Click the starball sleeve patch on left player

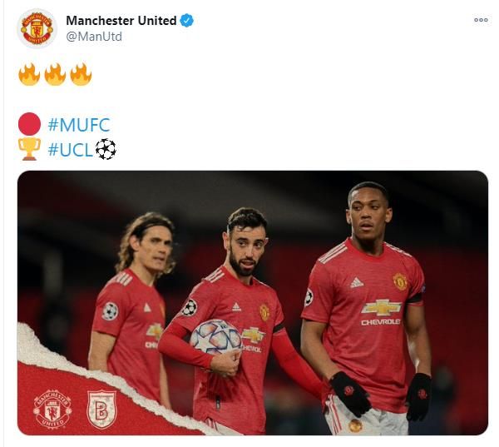point(110,311)
